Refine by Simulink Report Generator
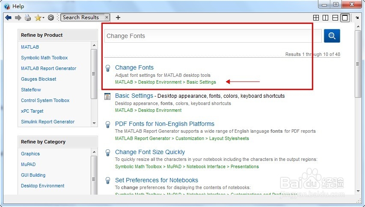 click(x=48, y=122)
